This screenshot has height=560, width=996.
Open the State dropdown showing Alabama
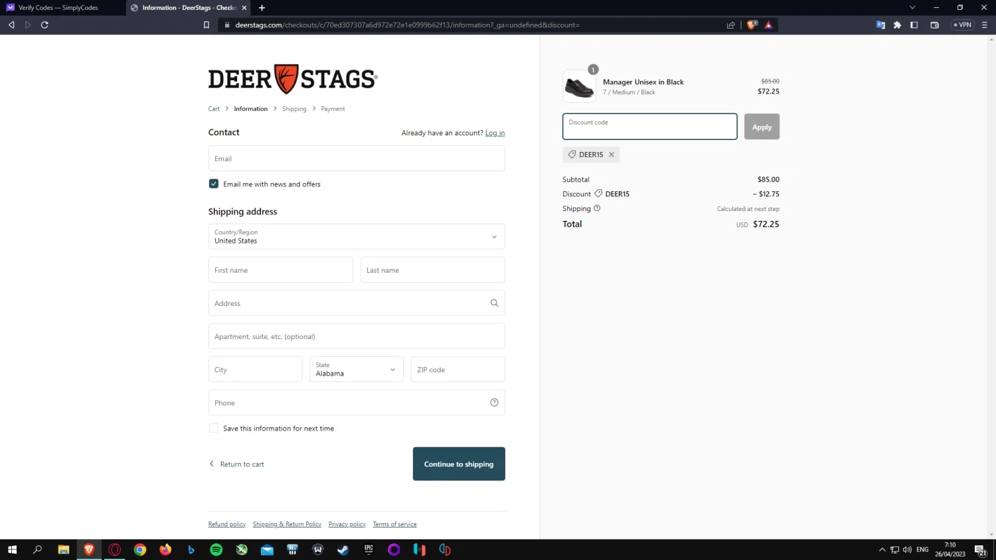point(357,370)
